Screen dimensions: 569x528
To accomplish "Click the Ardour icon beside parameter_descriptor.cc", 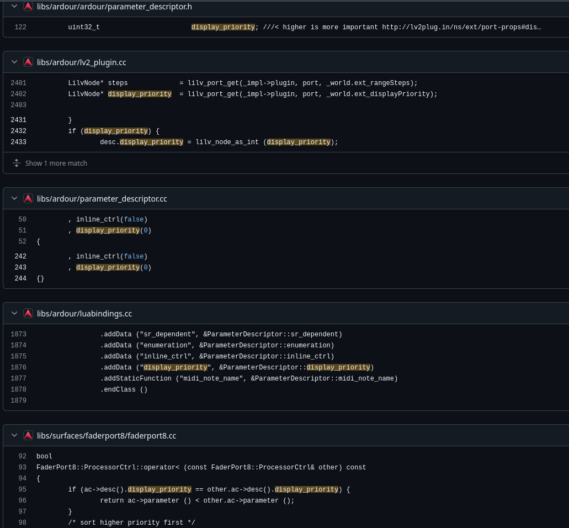I will pos(28,198).
